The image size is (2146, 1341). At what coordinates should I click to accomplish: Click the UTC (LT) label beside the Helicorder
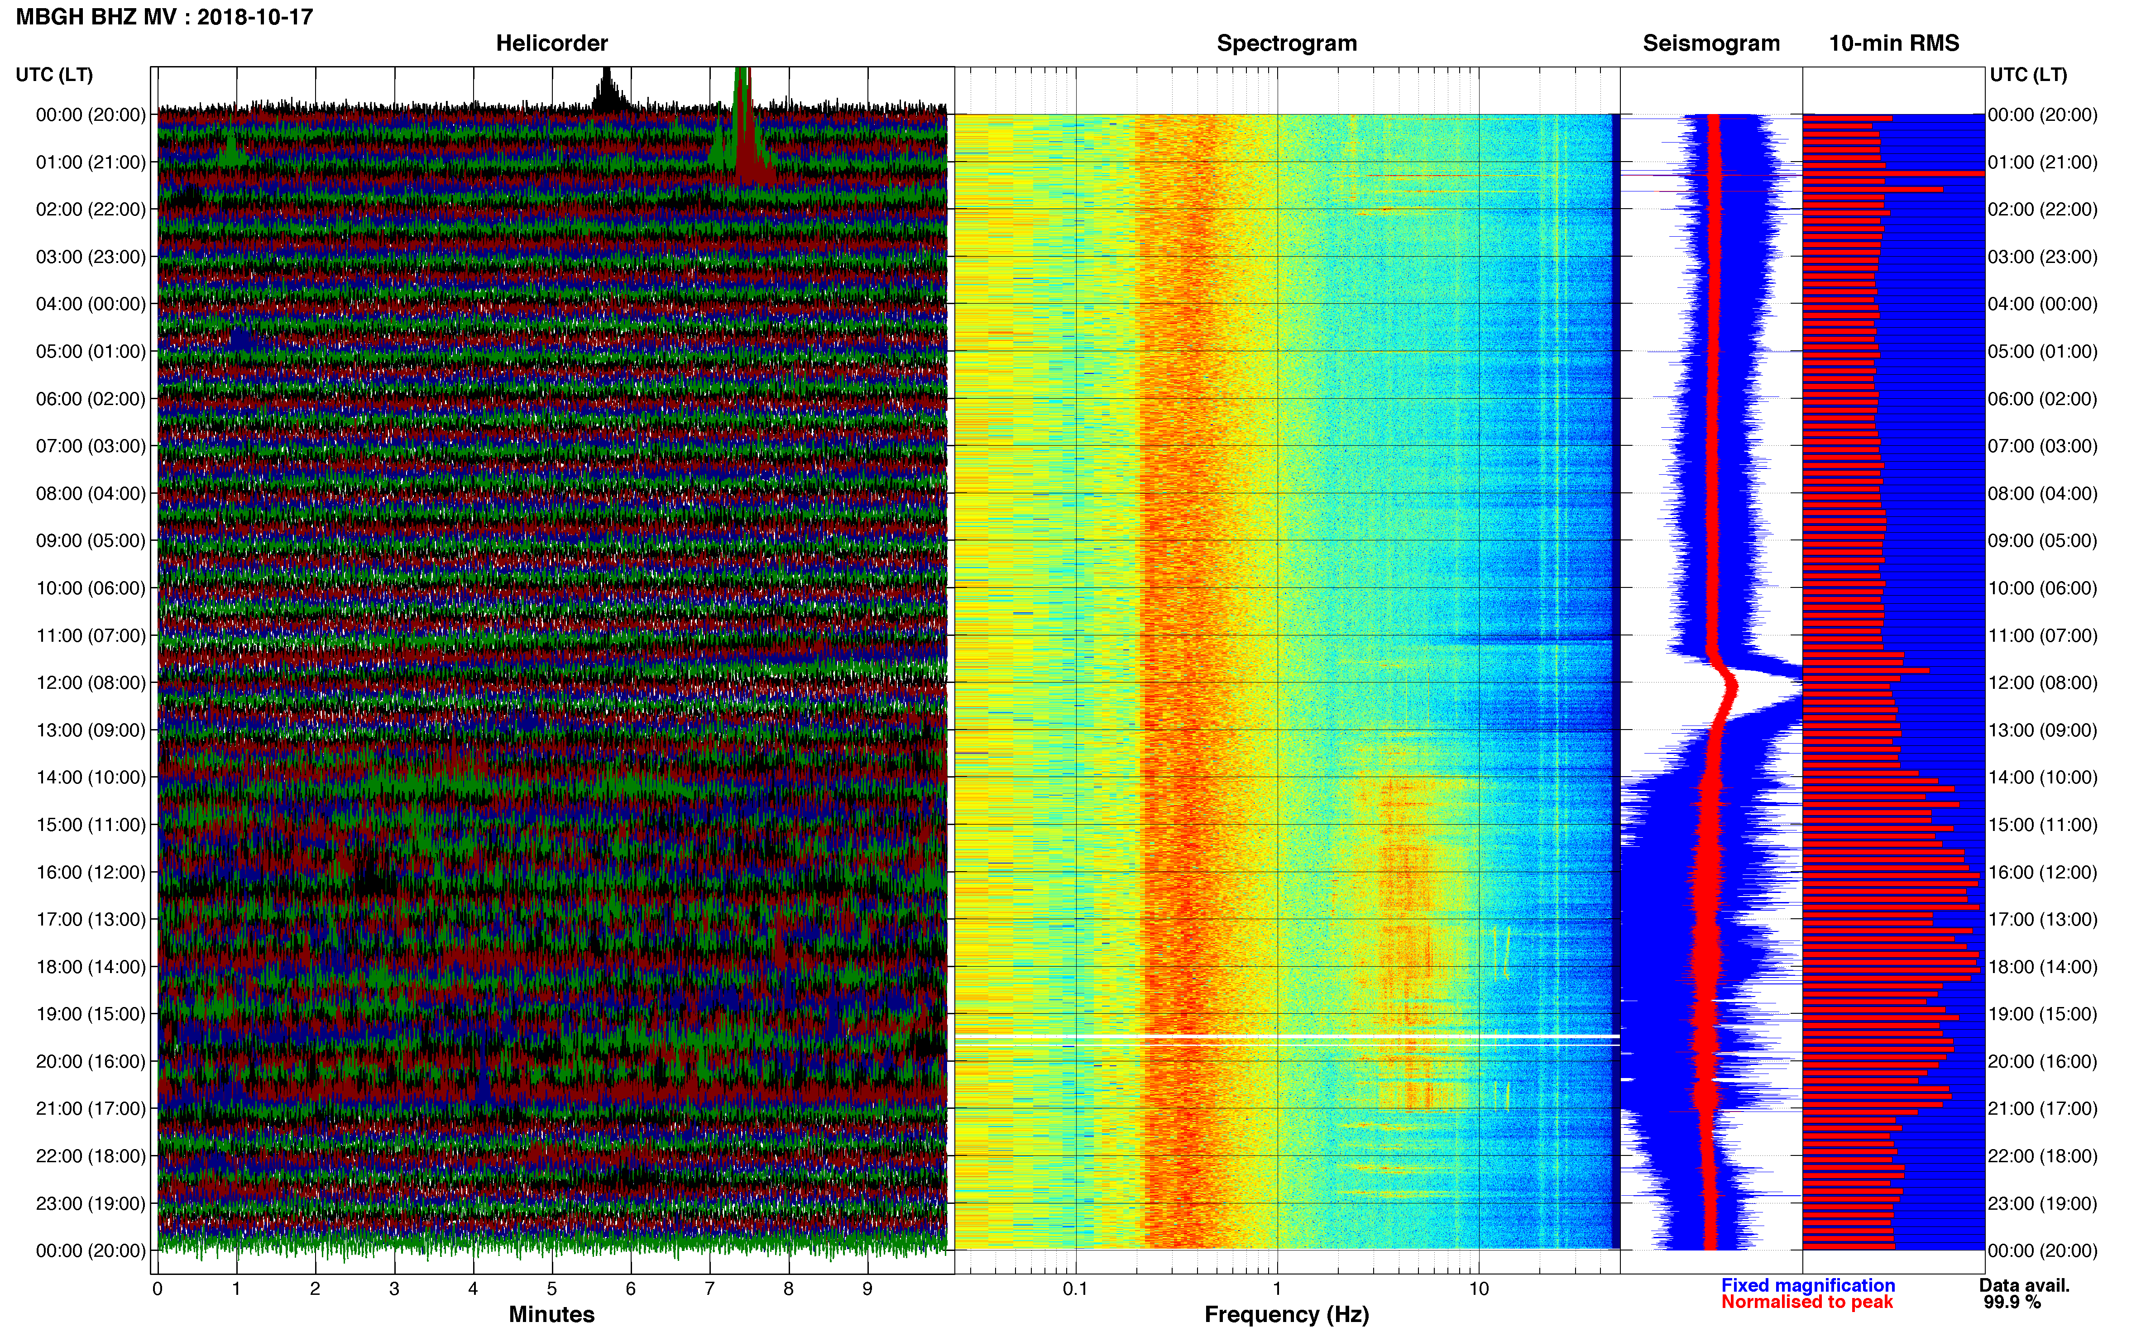coord(54,75)
